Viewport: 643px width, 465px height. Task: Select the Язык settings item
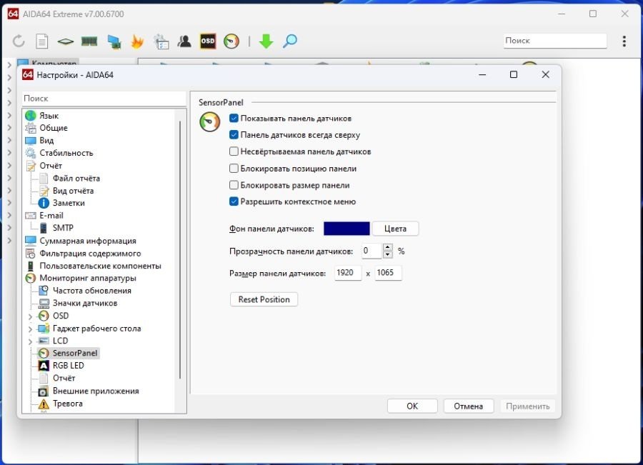49,116
